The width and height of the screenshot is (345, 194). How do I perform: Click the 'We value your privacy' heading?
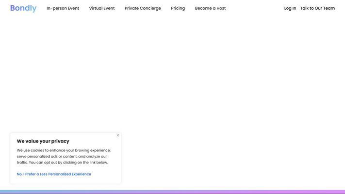[x=43, y=141]
